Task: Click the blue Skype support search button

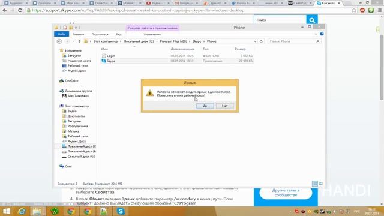Action: pos(312,20)
